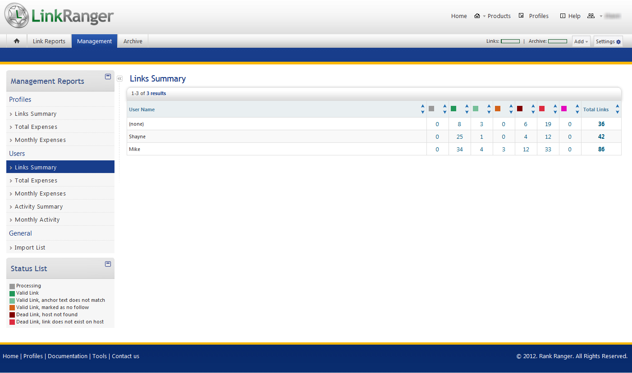
Task: Click Home link in footer
Action: 10,356
